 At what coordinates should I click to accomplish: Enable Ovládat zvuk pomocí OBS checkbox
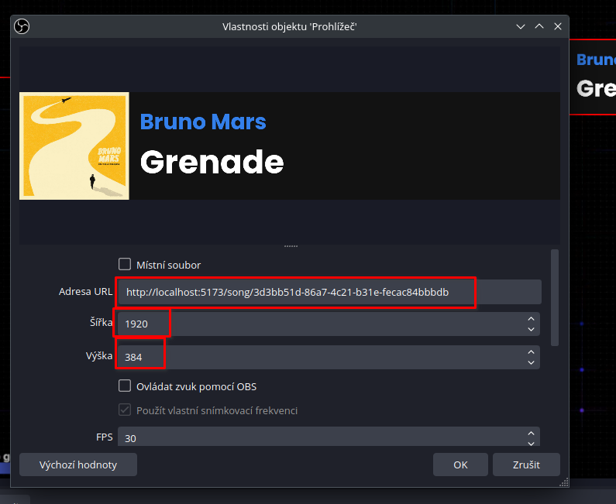click(x=125, y=386)
